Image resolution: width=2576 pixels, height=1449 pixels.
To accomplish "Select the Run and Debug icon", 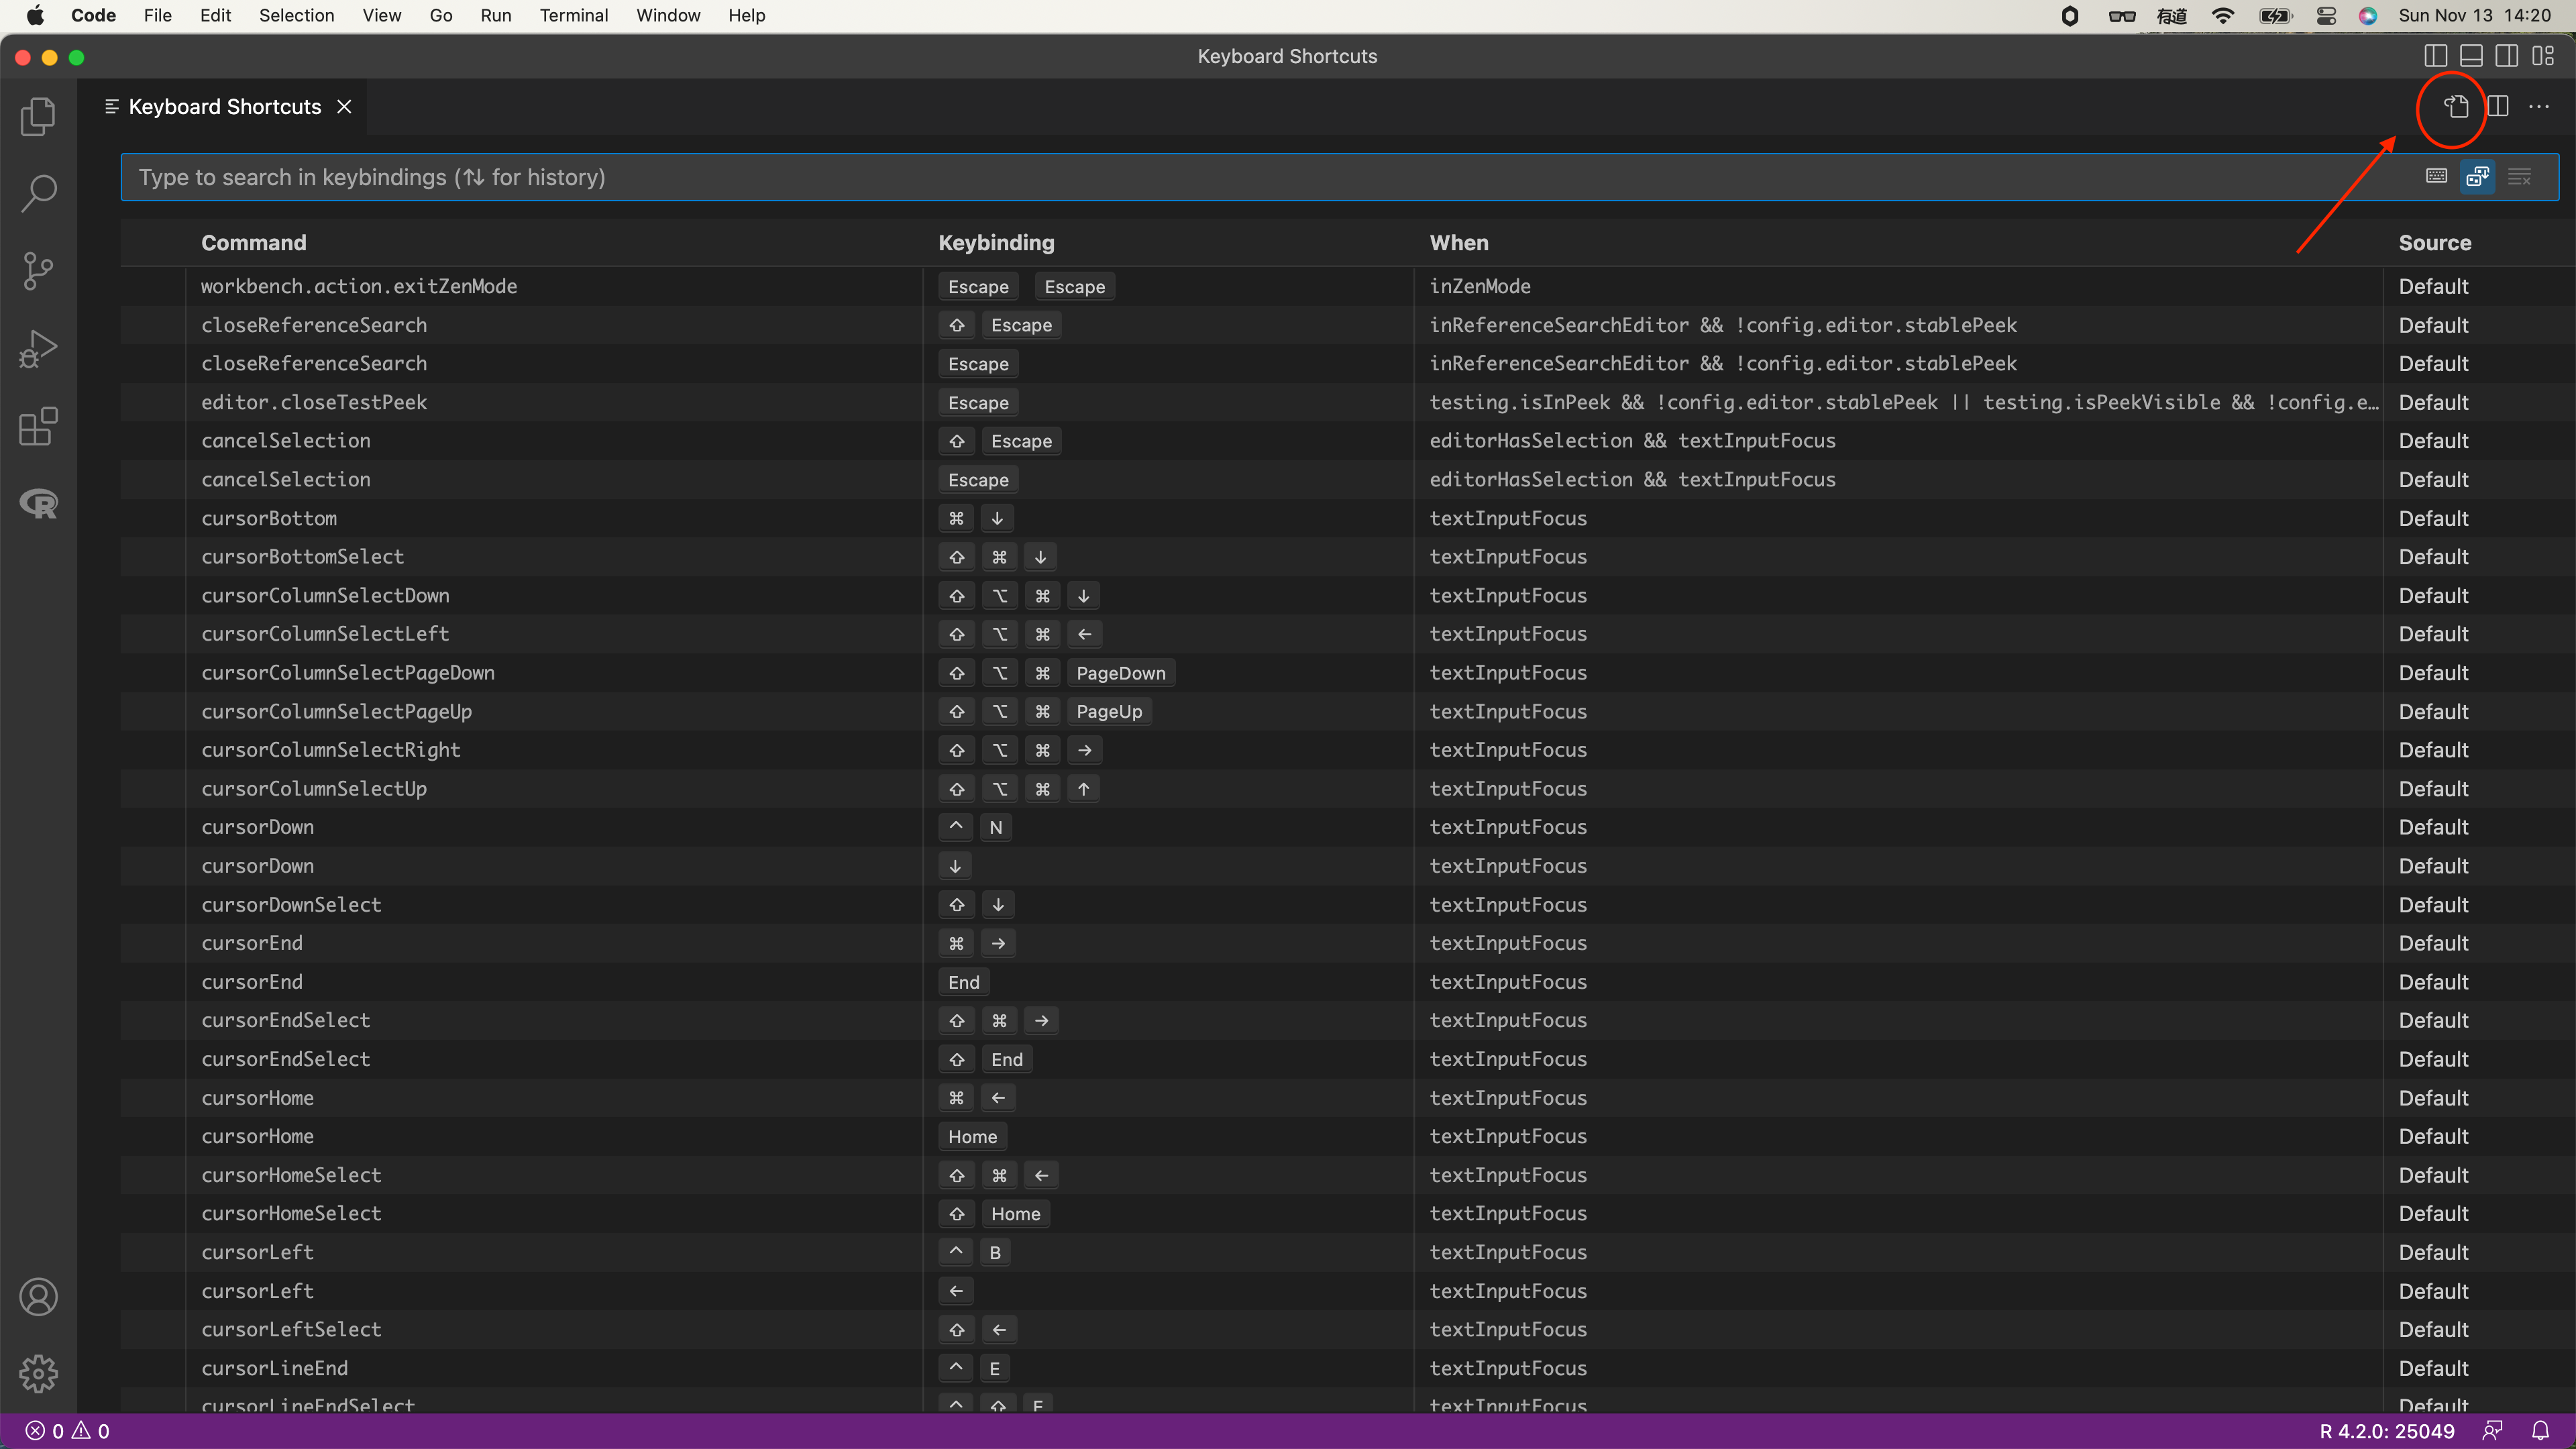I will 38,348.
